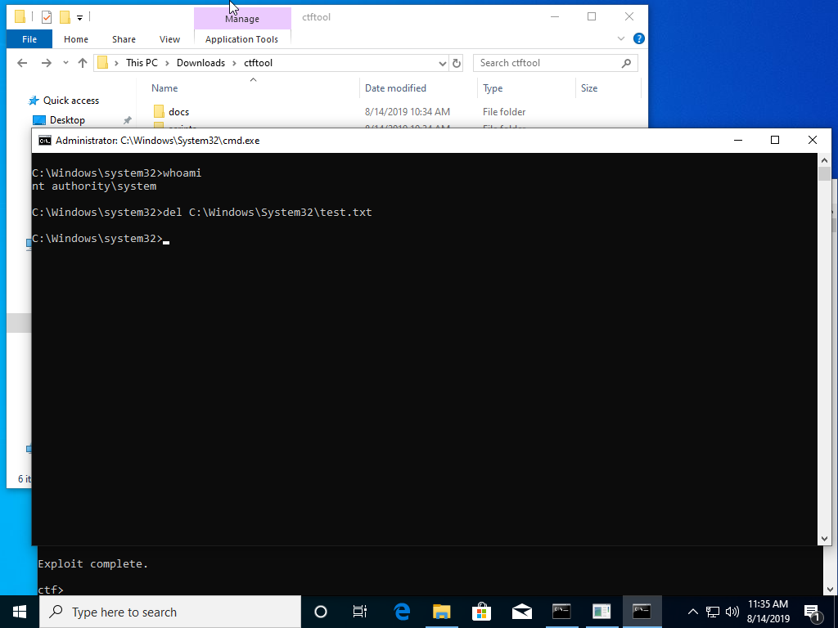
Task: Open recent locations dropdown arrow
Action: pos(65,63)
